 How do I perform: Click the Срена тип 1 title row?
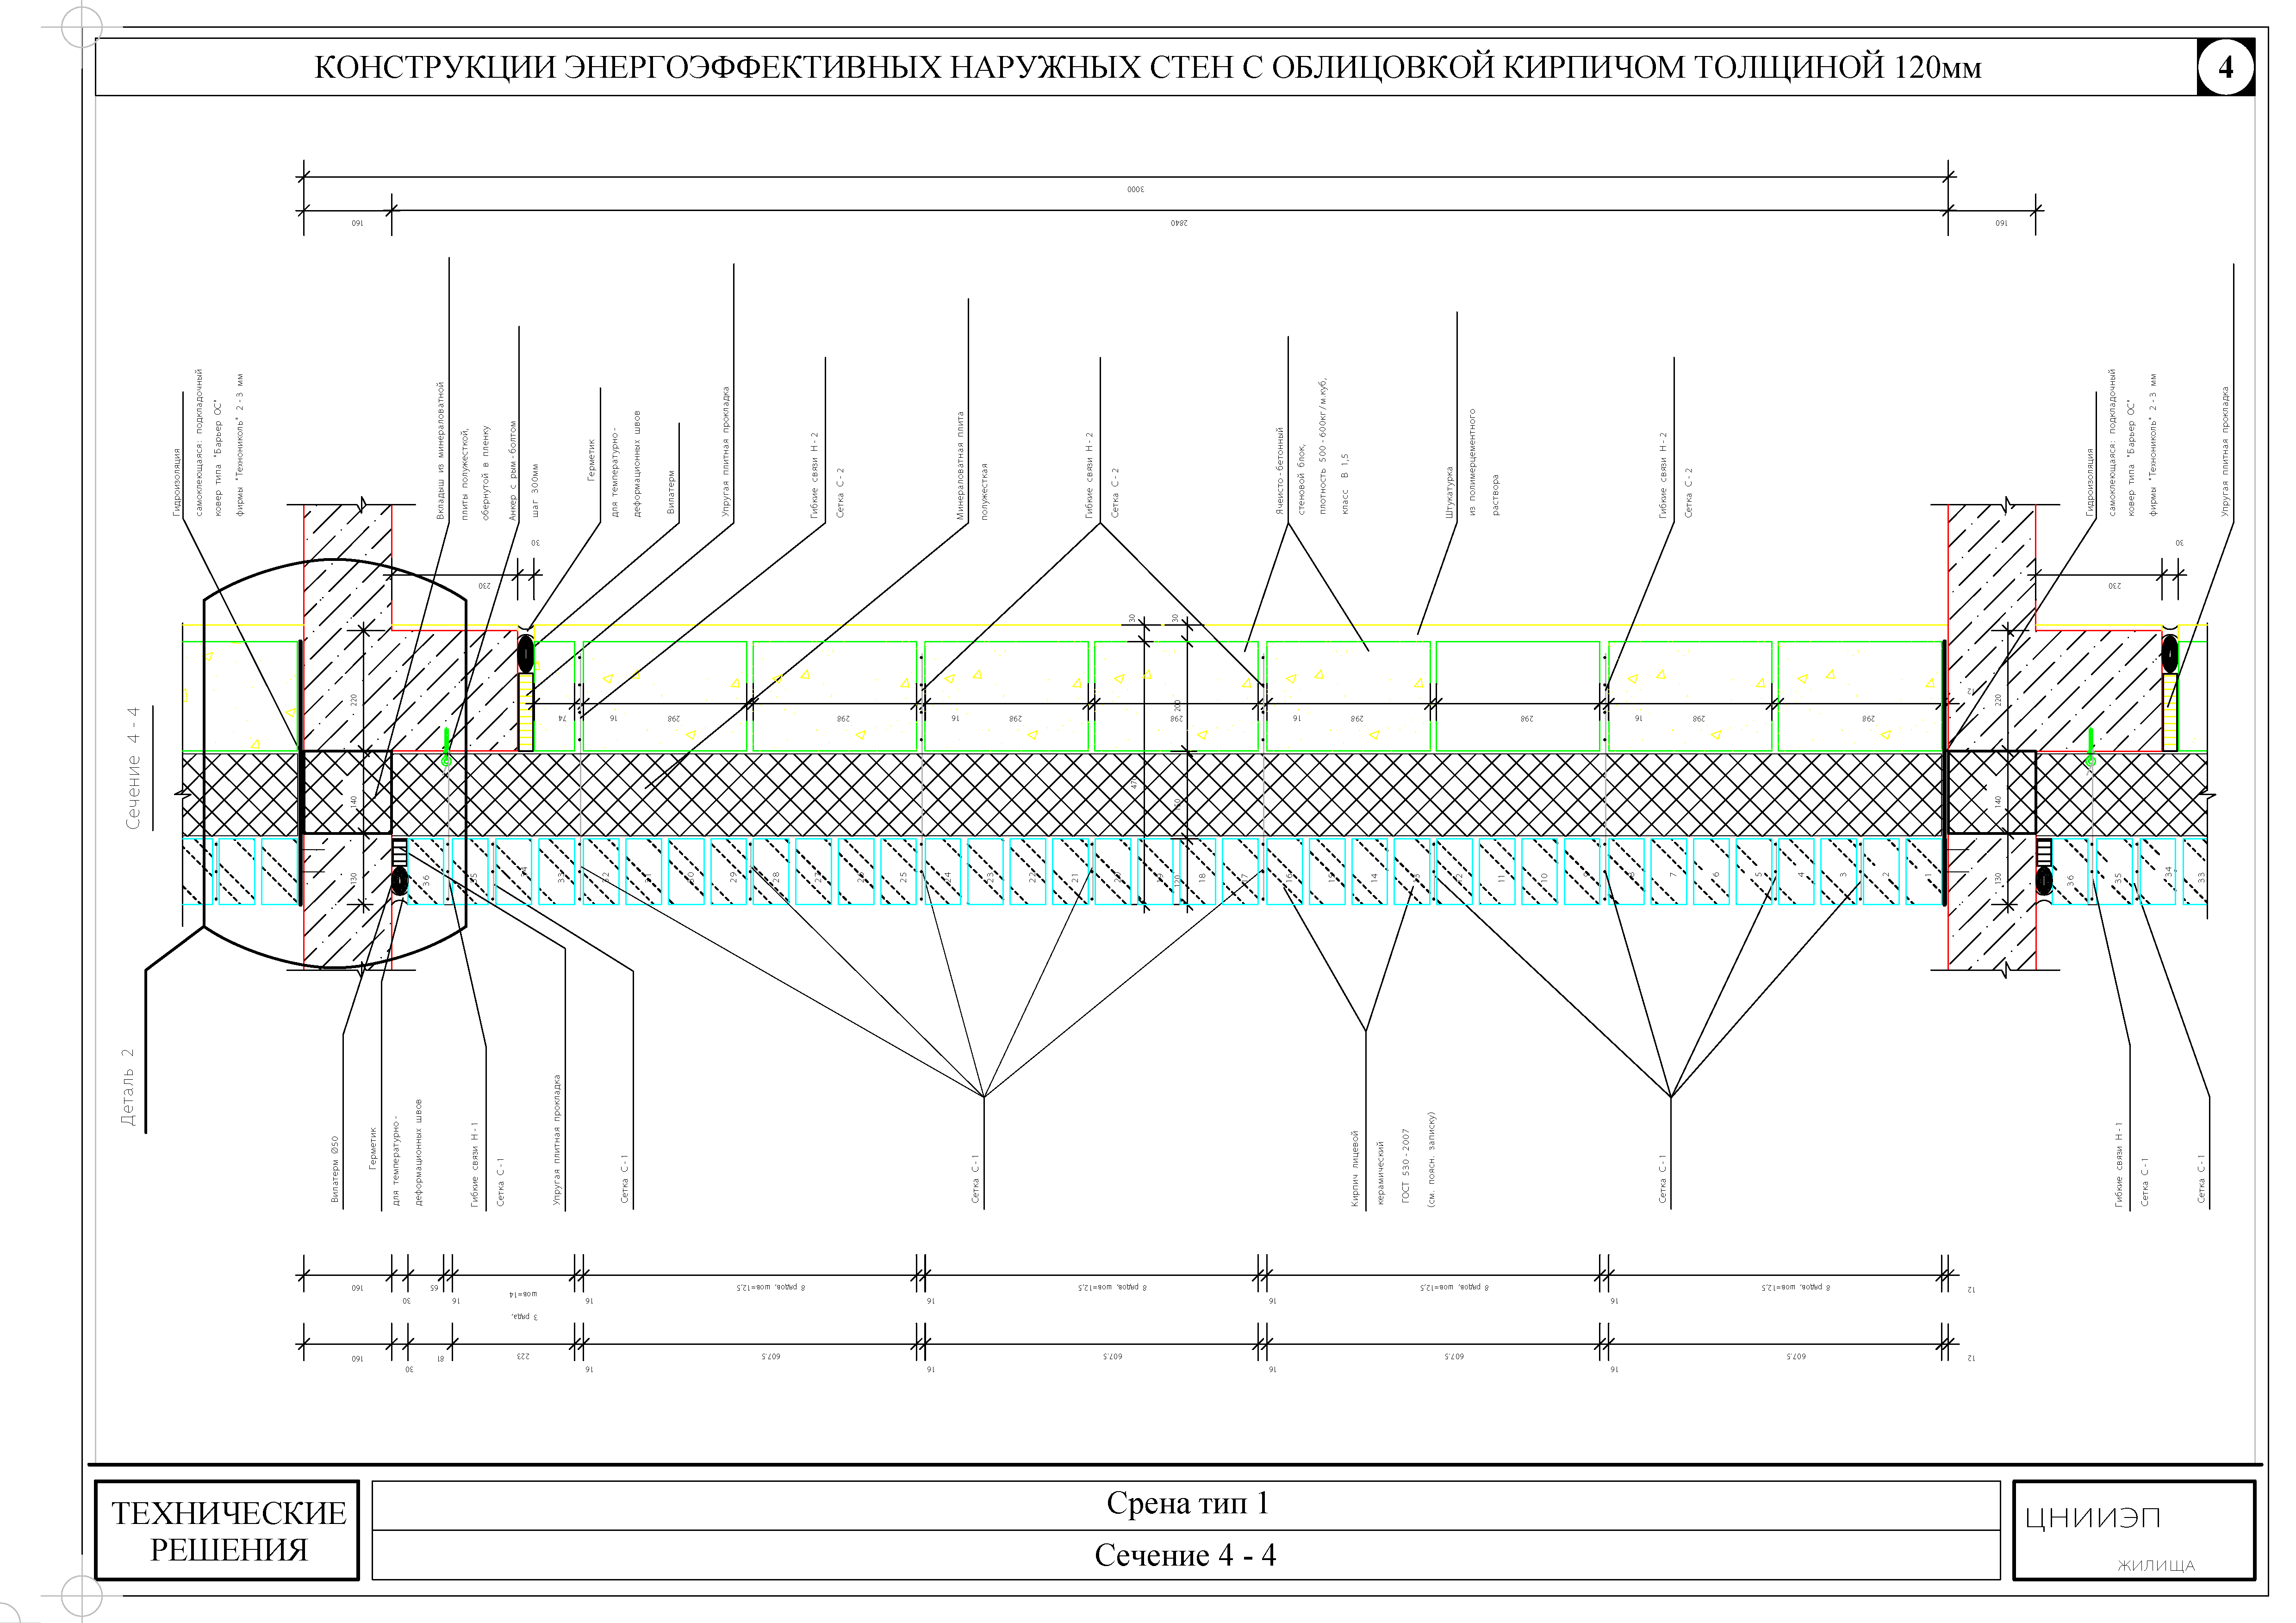coord(1186,1504)
